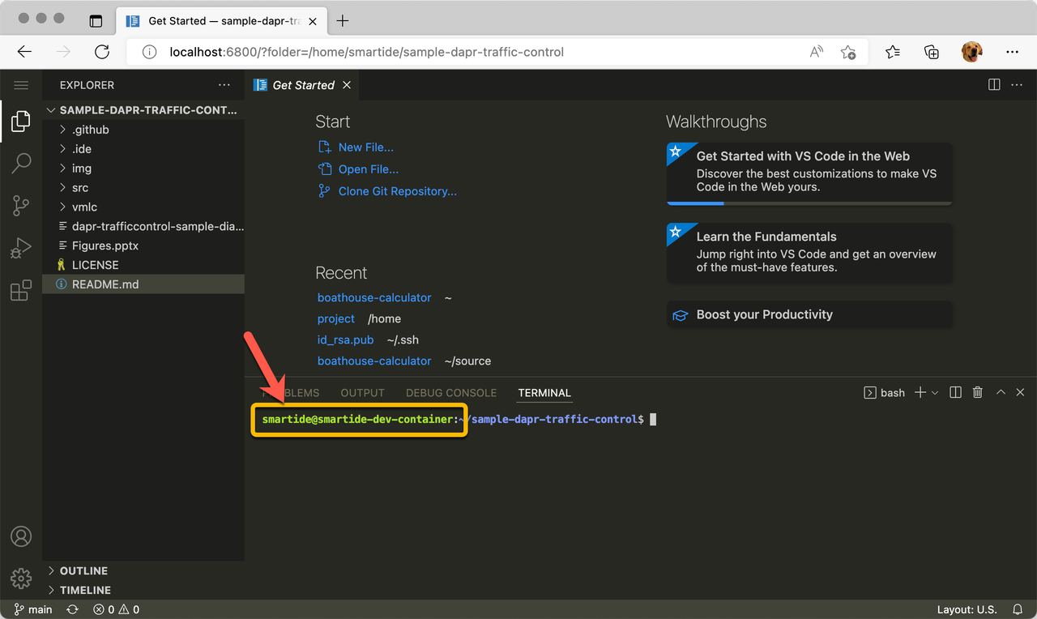1037x619 pixels.
Task: Open the LICENSE file
Action: coord(143,265)
